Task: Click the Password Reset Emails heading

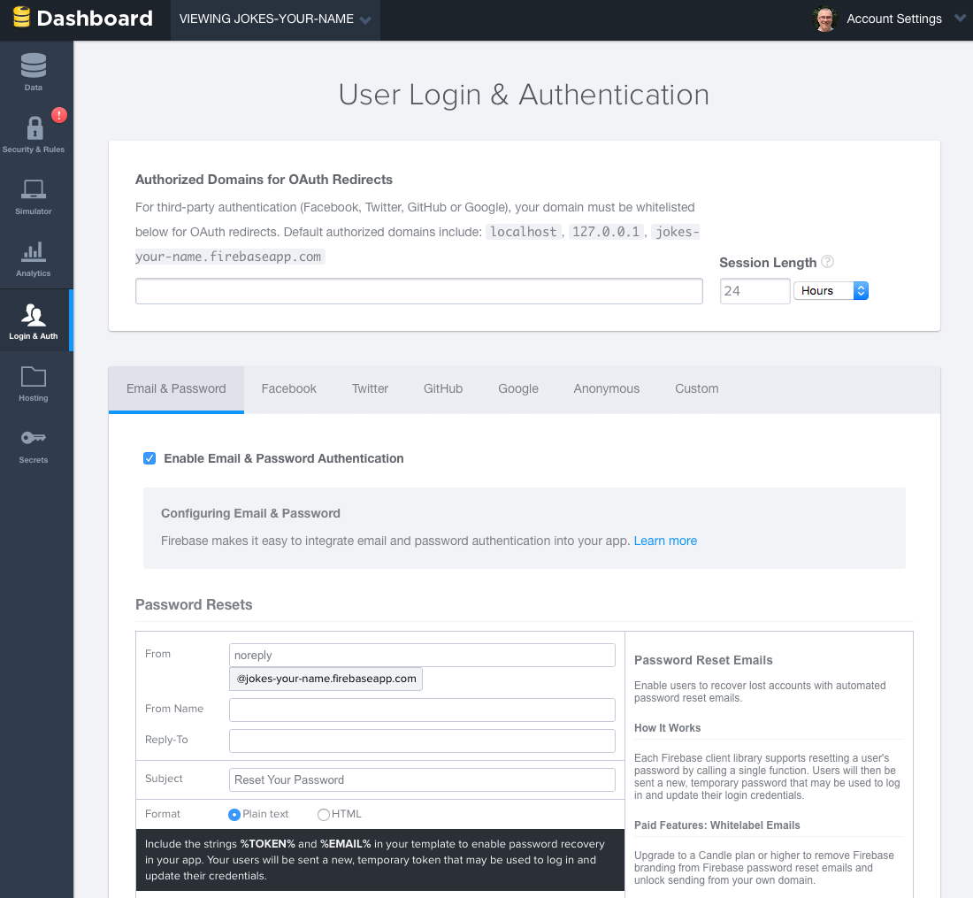Action: click(703, 660)
